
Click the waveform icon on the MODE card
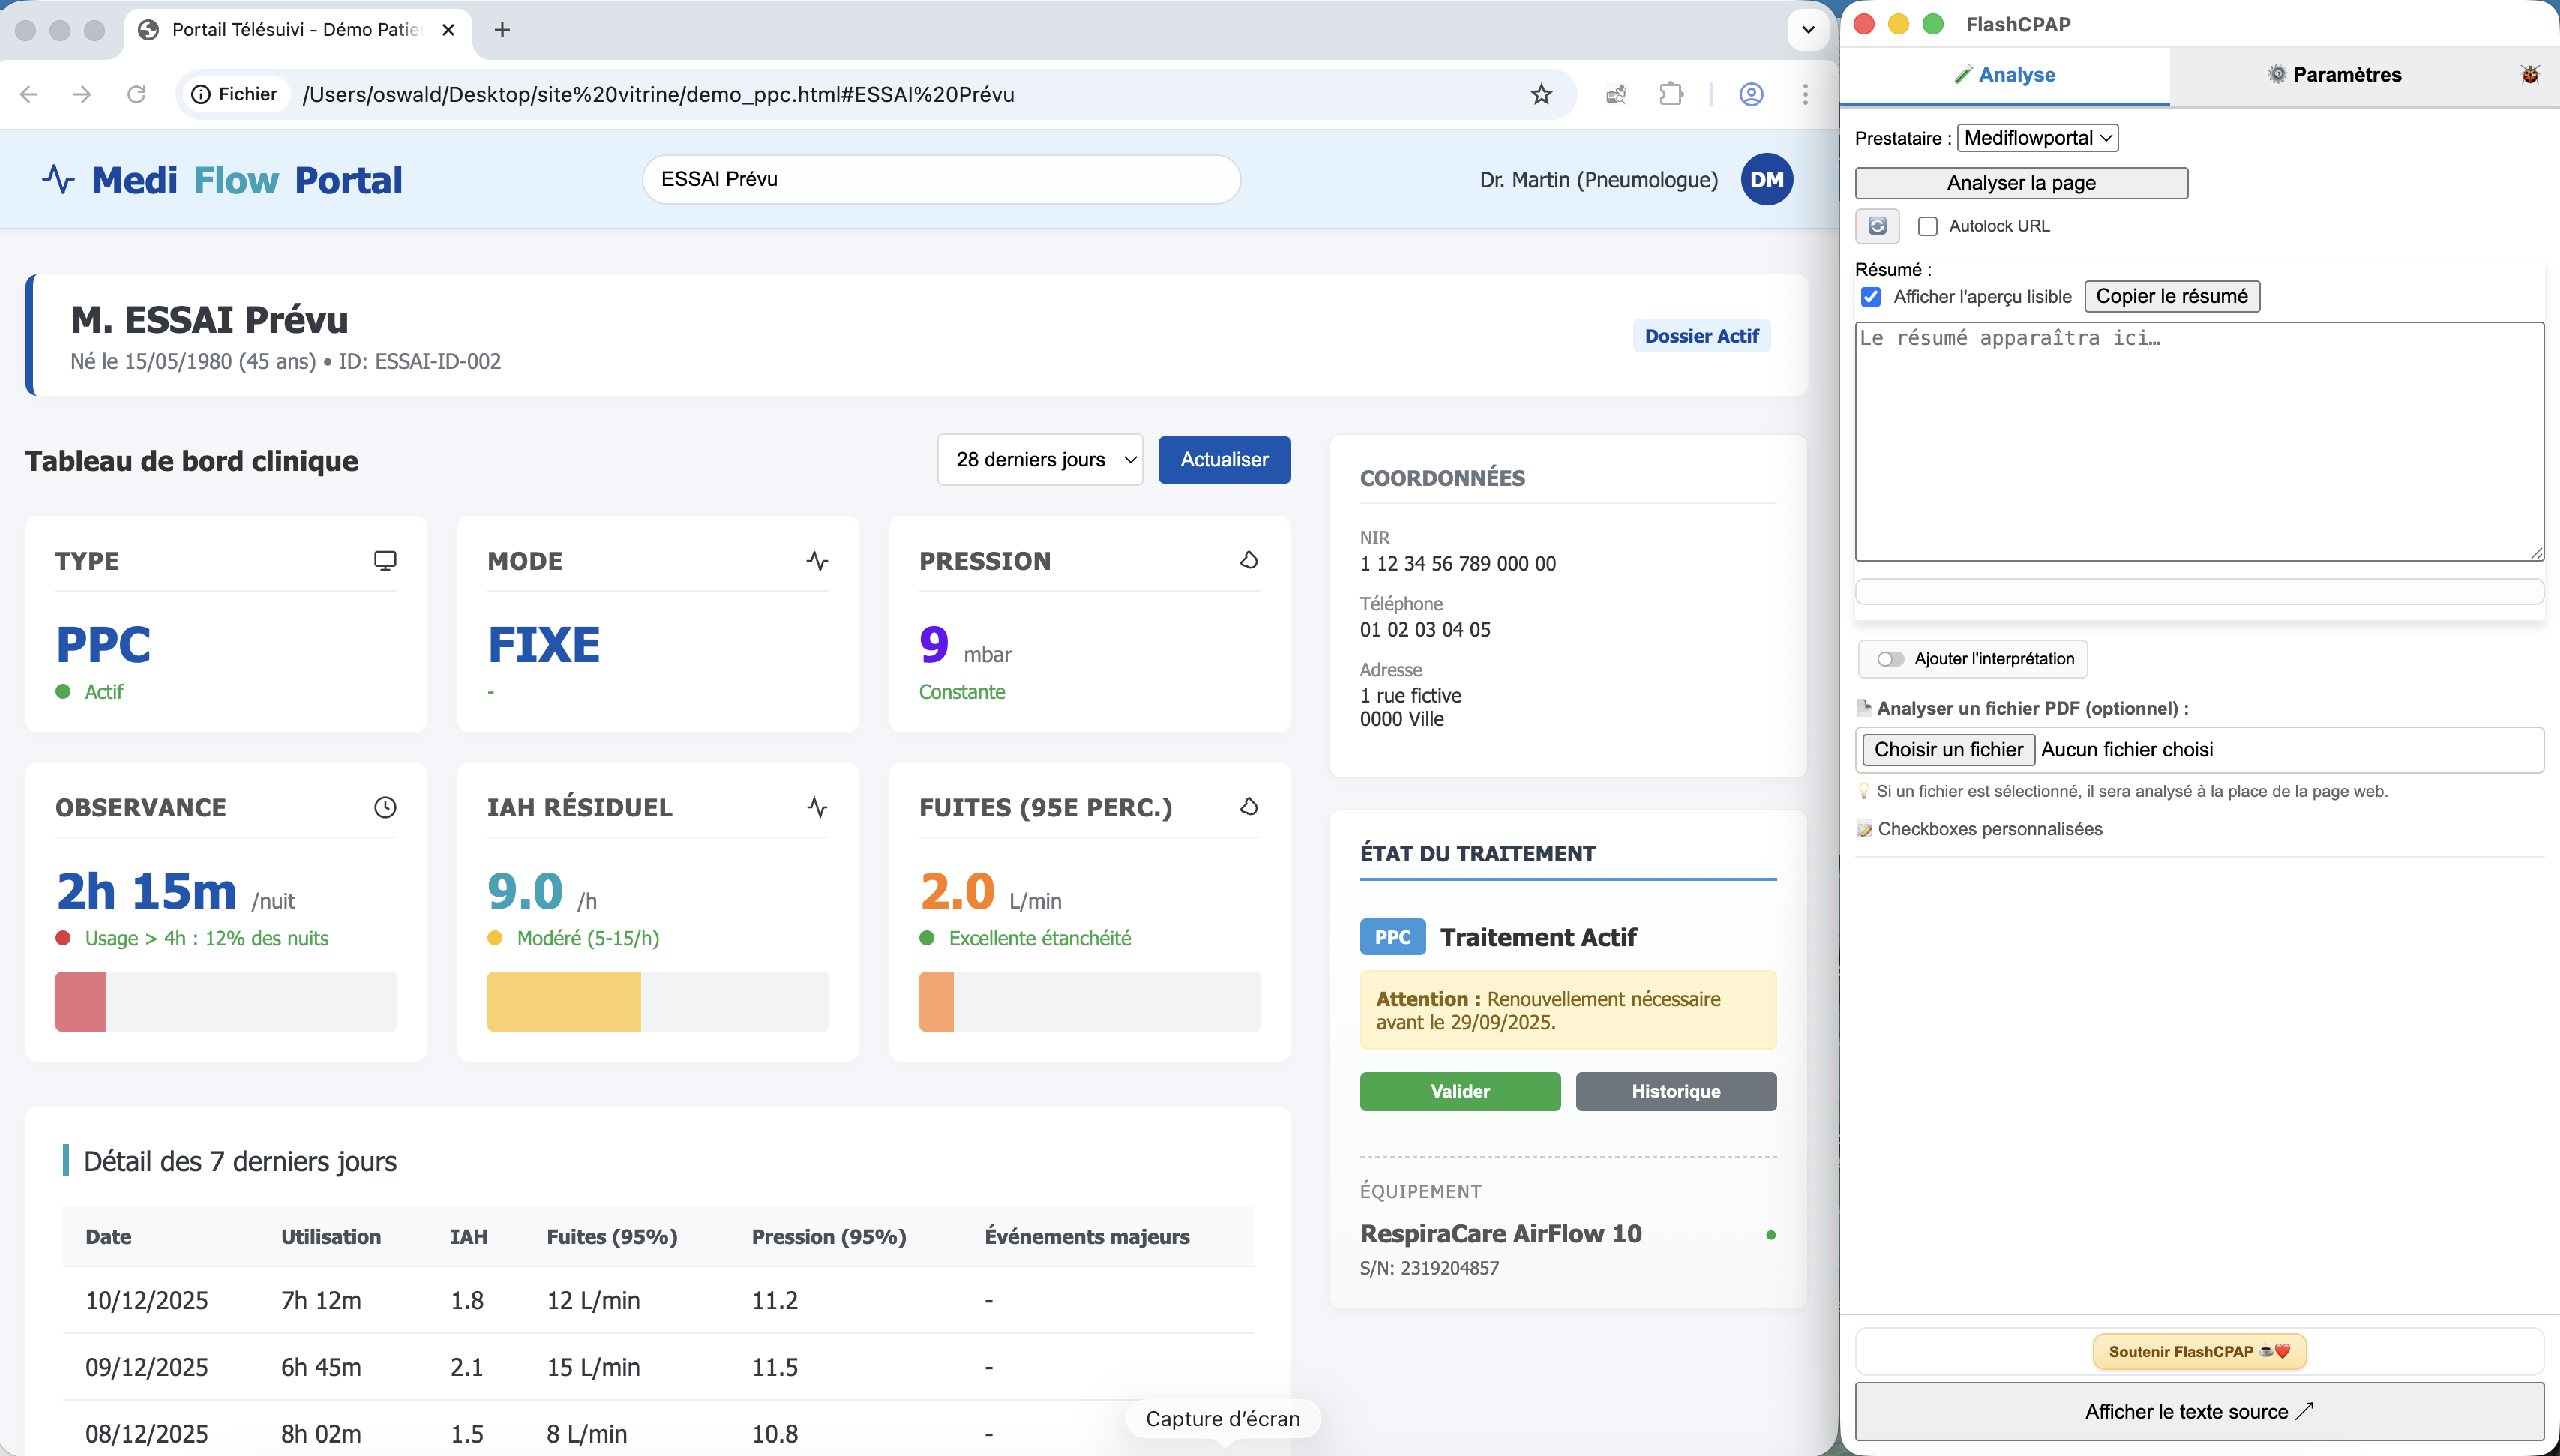pyautogui.click(x=818, y=560)
